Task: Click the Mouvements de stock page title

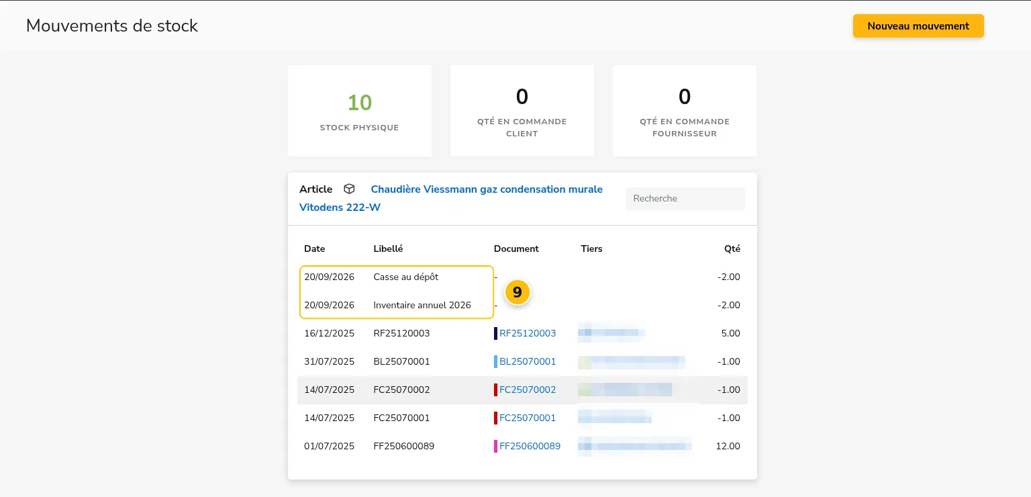Action: (x=112, y=26)
